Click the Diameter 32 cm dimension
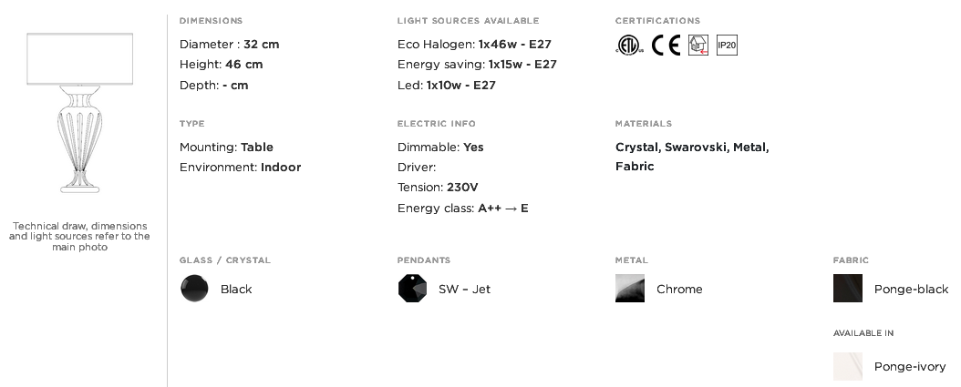This screenshot has height=387, width=961. pyautogui.click(x=229, y=44)
